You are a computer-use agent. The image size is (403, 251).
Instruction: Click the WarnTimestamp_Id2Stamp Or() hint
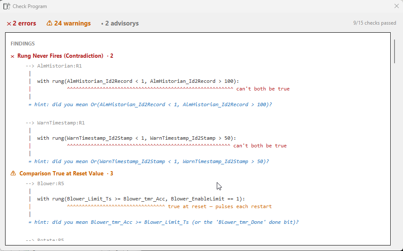(x=148, y=161)
